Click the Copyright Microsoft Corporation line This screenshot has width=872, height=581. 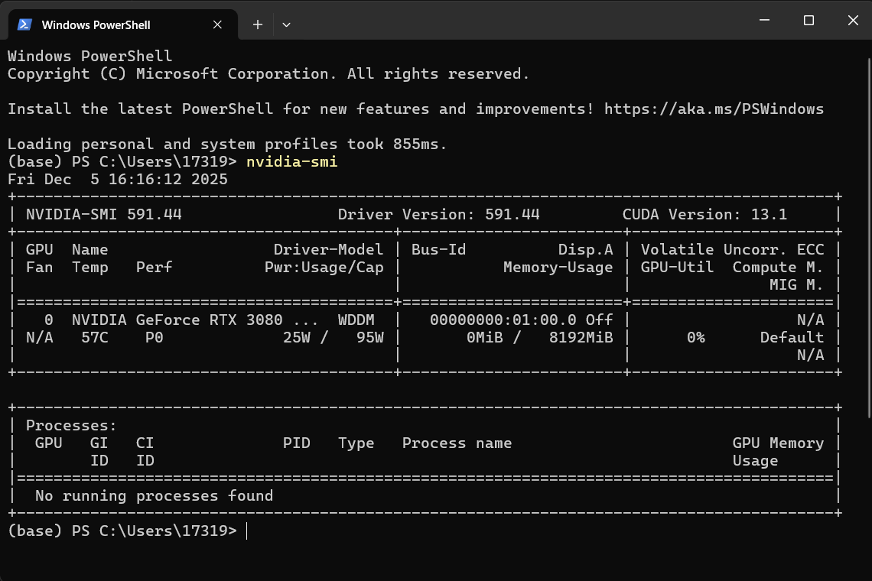[268, 74]
